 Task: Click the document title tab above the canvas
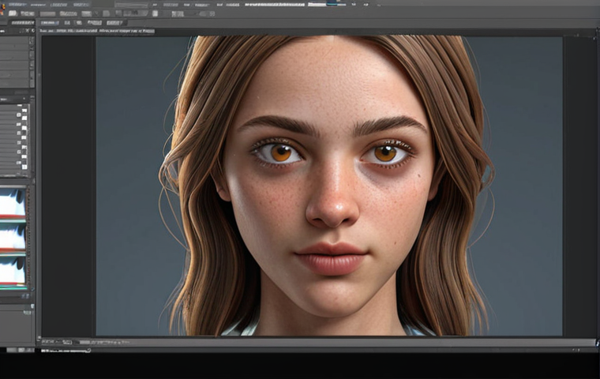pyautogui.click(x=96, y=31)
